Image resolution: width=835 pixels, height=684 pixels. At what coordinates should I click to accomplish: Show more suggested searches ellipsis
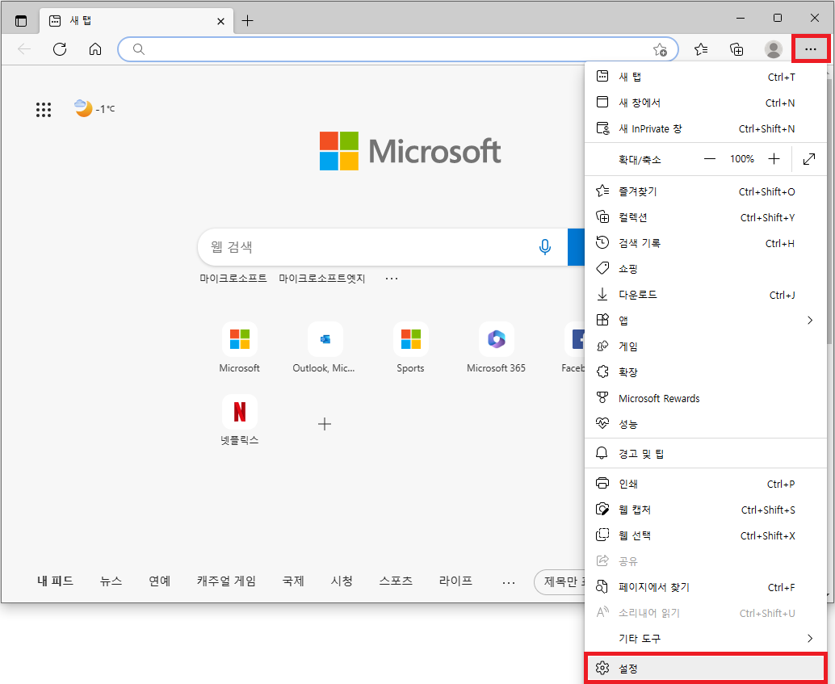(392, 278)
